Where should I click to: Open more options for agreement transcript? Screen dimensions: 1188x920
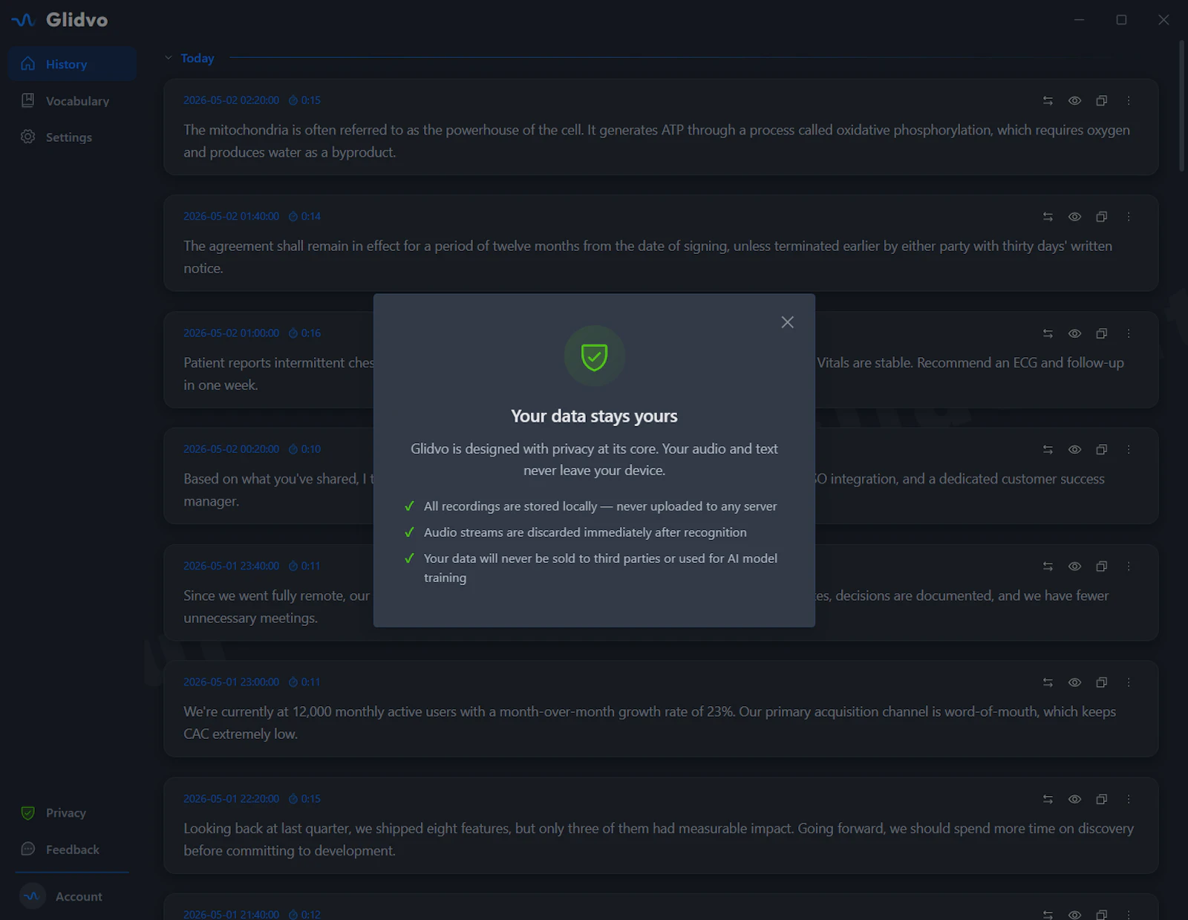[x=1128, y=217]
